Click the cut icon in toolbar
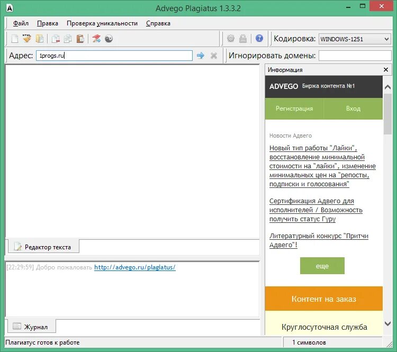Image resolution: width=397 pixels, height=352 pixels. 56,39
